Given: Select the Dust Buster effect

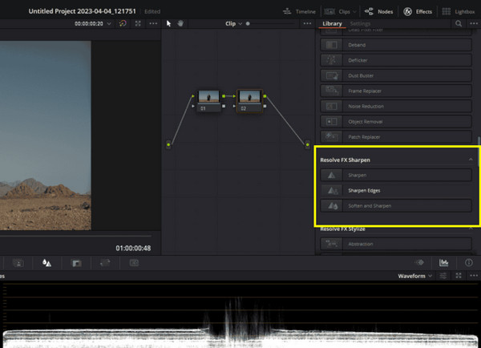Looking at the screenshot, I should [x=396, y=75].
